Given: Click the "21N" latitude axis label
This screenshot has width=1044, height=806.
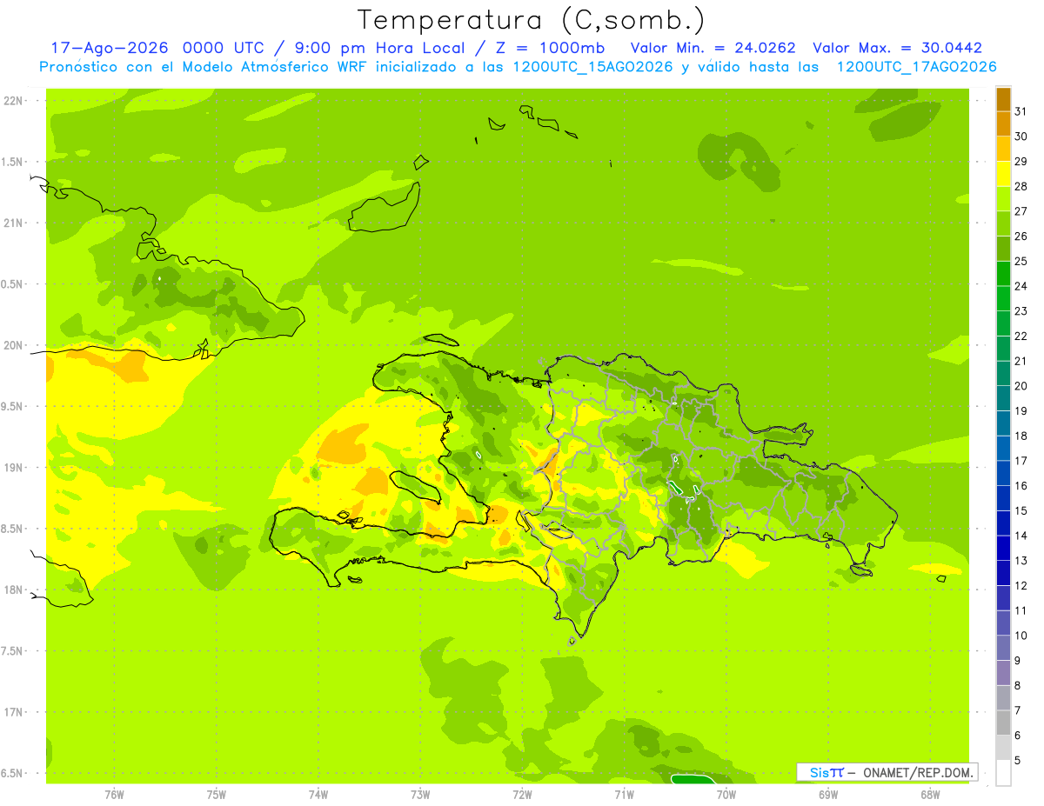Looking at the screenshot, I should (x=14, y=223).
